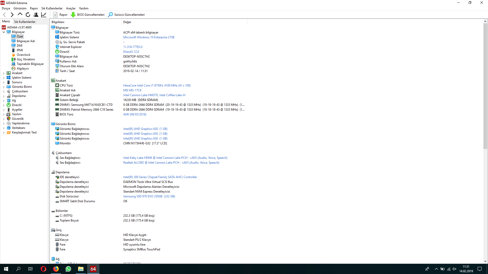
Task: Open the Sık Kullanılanlar menu
Action: pos(52,8)
